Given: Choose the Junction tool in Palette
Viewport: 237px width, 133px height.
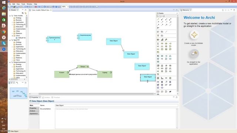Looking at the screenshot, I should point(158,28).
